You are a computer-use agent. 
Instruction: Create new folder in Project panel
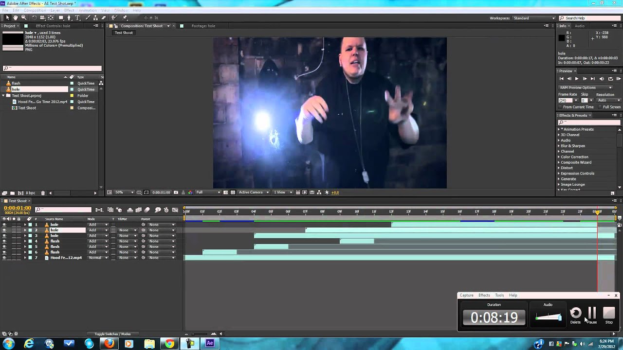[x=12, y=193]
